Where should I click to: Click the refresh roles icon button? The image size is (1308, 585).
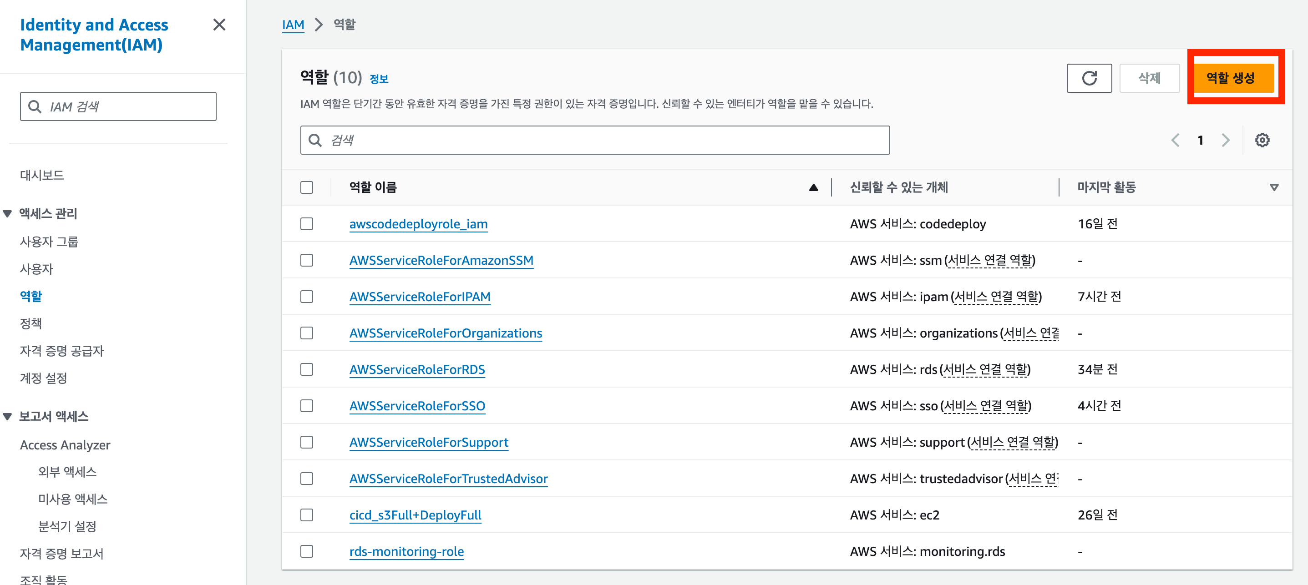click(x=1089, y=78)
